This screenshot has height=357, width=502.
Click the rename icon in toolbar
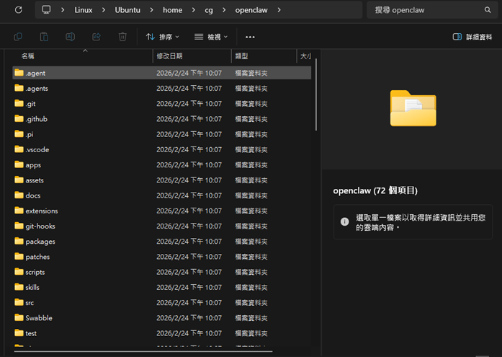click(x=70, y=37)
